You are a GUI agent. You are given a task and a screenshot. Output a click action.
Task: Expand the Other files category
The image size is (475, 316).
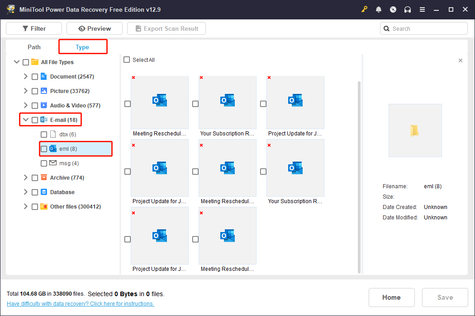(26, 207)
